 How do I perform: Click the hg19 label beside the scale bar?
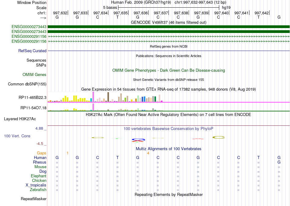[226, 8]
